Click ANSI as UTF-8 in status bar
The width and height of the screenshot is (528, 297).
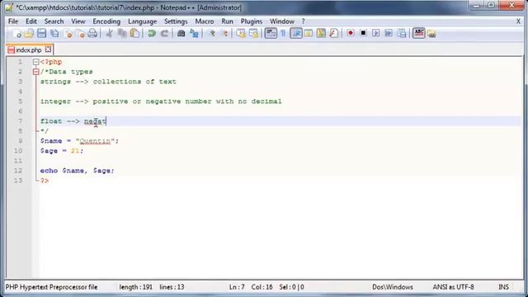(453, 287)
